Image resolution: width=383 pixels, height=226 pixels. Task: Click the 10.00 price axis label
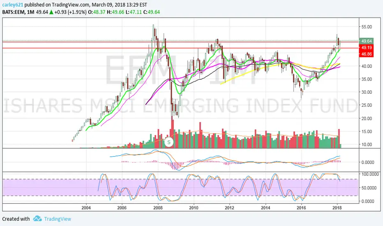[367, 144]
